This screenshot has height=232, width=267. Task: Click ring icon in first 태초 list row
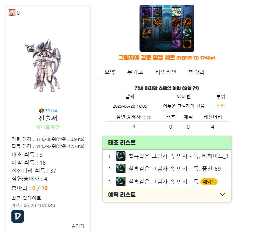121,156
